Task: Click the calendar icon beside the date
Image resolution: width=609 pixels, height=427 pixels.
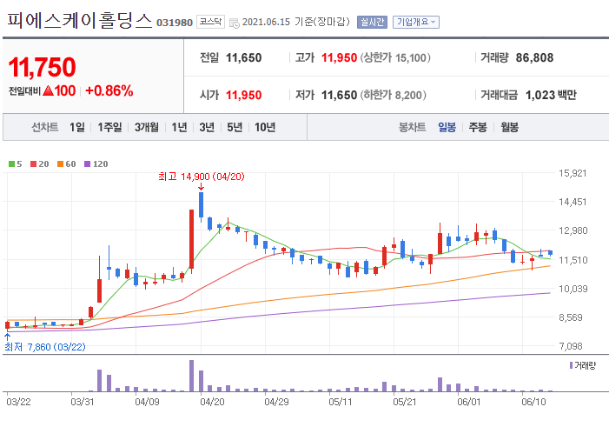Action: [235, 23]
